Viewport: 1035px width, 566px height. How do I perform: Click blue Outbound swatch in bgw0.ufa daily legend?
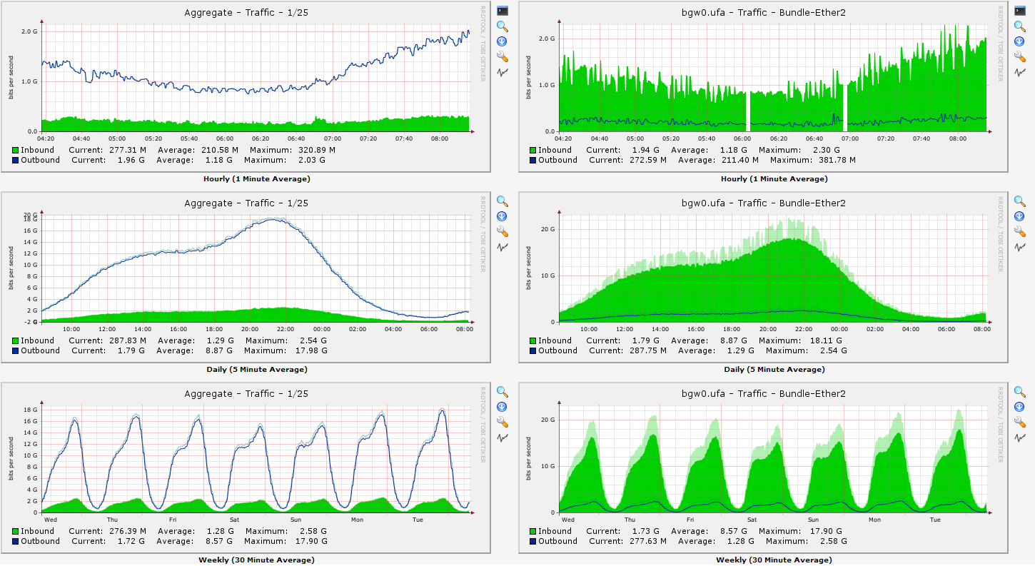[533, 351]
